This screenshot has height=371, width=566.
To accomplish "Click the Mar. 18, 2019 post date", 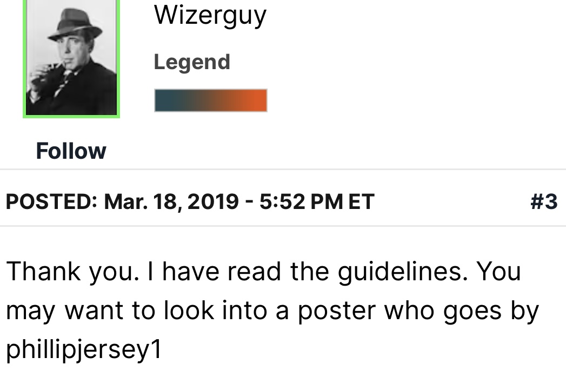I will coord(171,201).
